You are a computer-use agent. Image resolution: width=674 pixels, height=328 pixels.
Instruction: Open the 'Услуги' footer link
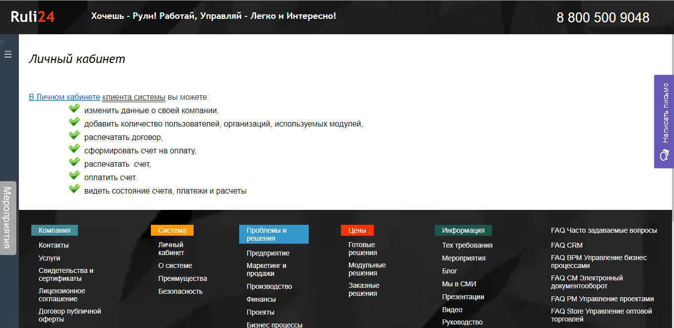coord(49,258)
